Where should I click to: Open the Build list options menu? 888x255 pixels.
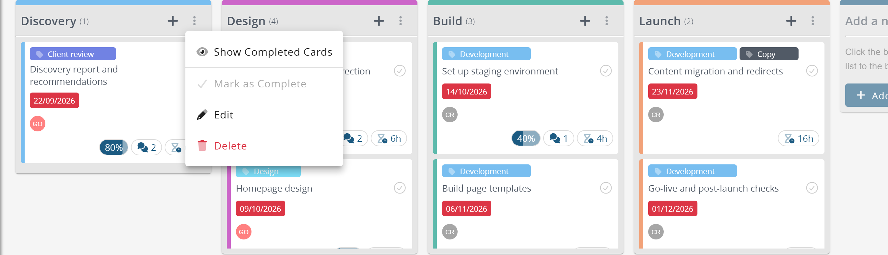(606, 21)
